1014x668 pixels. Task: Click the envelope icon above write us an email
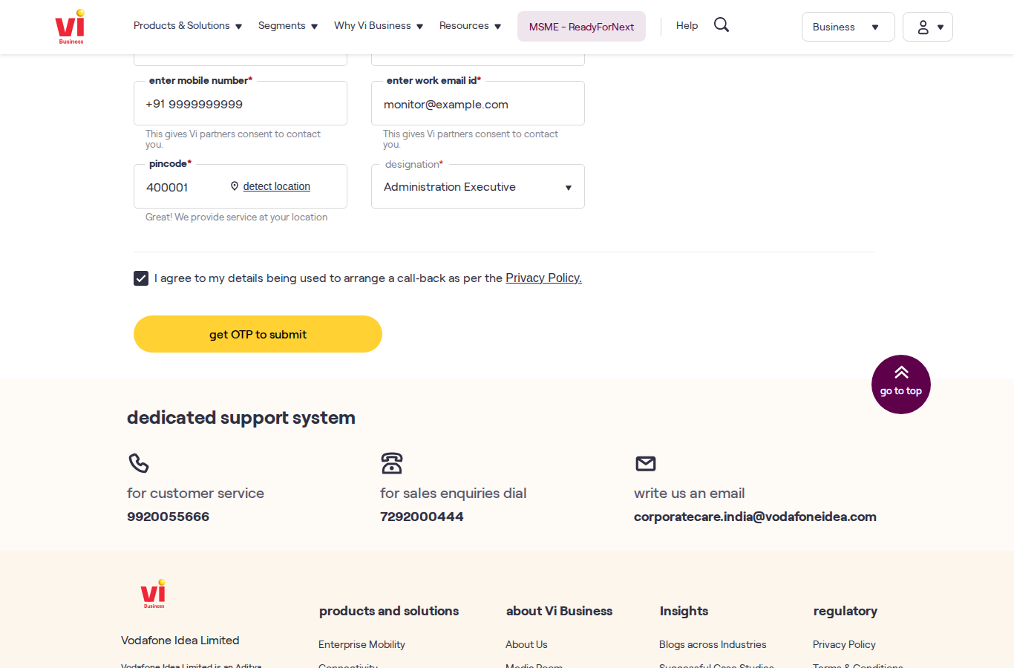[646, 464]
